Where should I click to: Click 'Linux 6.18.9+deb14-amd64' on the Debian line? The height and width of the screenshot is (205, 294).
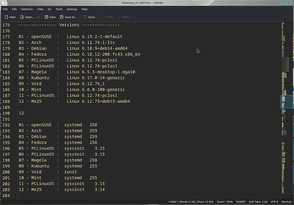coord(97,48)
